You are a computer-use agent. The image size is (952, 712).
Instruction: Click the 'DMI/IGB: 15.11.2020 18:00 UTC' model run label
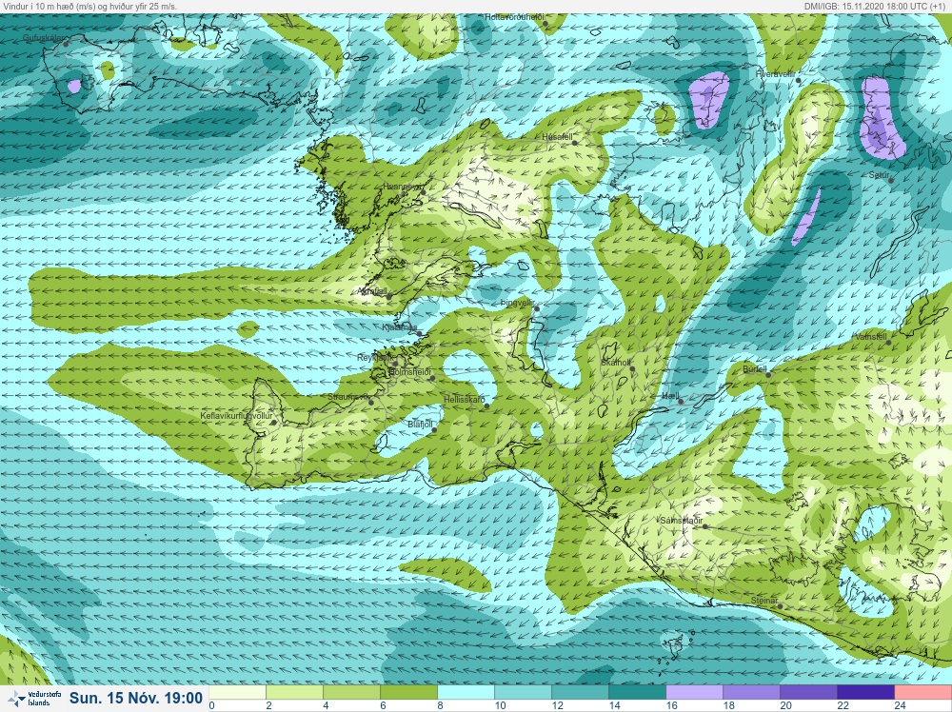(875, 6)
